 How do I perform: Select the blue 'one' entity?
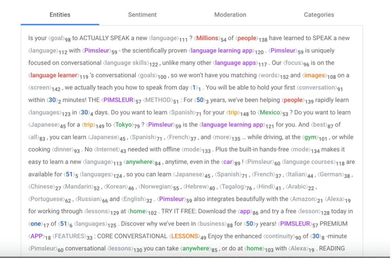coord(35,224)
